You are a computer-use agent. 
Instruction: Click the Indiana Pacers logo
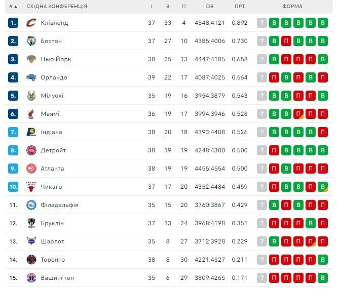31,132
